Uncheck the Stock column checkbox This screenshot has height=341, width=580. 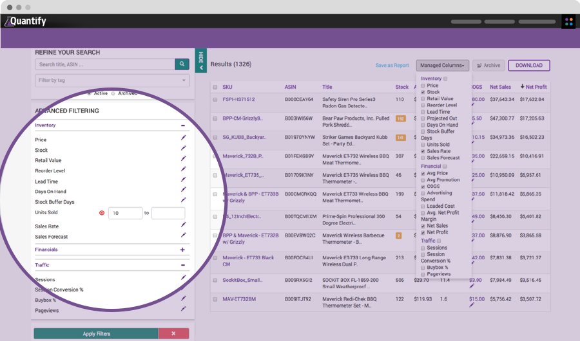point(423,93)
